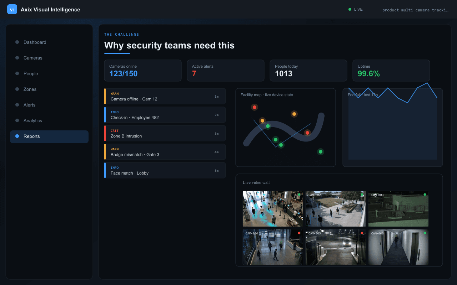Click the 3m timestamp on Zone B intrusion

click(x=216, y=134)
